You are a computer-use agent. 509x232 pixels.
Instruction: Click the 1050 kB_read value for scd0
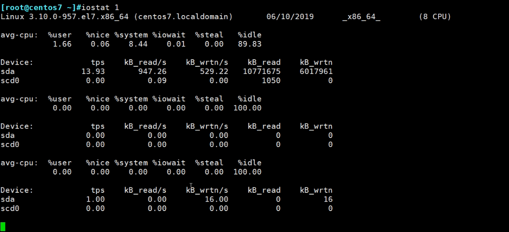(271, 81)
